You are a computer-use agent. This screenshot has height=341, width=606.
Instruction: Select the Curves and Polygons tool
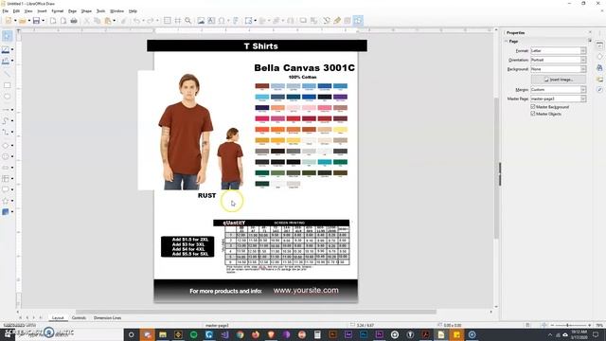click(6, 120)
